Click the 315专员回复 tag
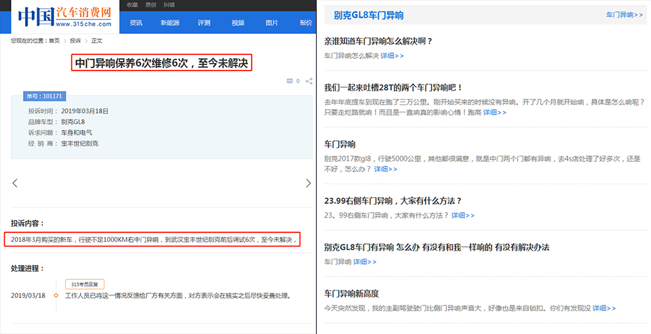Screen dimensions: 651x334 coord(84,285)
